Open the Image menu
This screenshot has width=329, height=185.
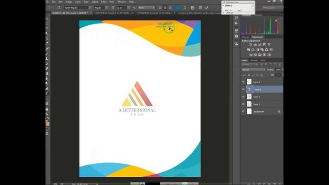click(x=68, y=2)
